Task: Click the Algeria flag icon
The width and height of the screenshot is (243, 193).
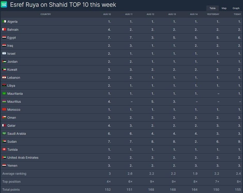Action: pyautogui.click(x=4, y=22)
